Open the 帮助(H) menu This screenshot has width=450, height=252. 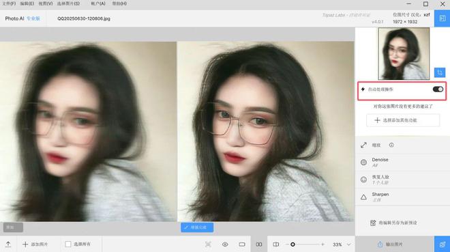[x=119, y=3]
